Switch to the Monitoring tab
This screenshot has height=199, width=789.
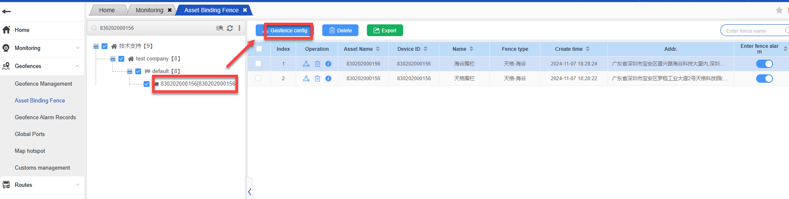pos(150,10)
